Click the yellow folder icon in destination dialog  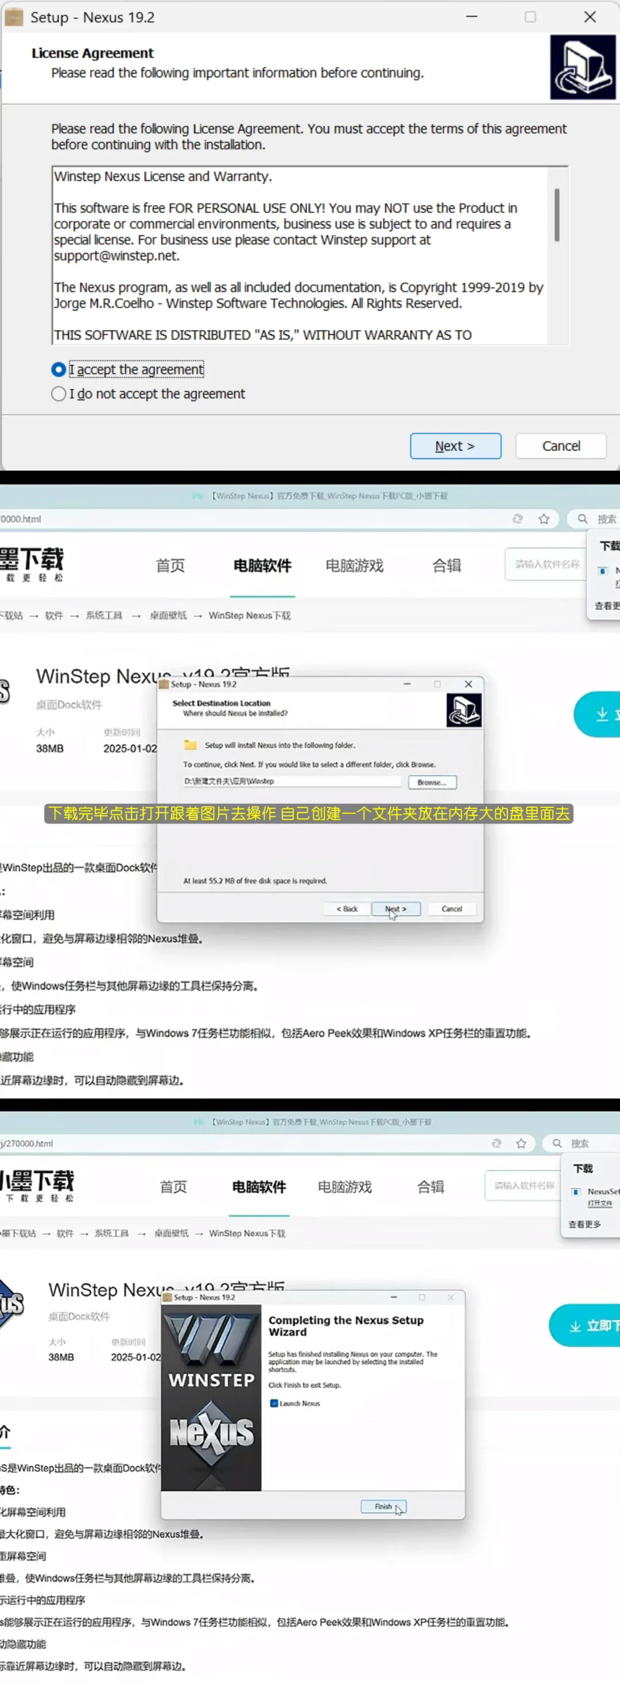pyautogui.click(x=191, y=745)
